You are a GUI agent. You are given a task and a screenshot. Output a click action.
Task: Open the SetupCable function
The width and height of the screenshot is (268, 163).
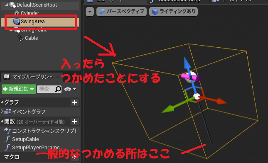point(25,139)
